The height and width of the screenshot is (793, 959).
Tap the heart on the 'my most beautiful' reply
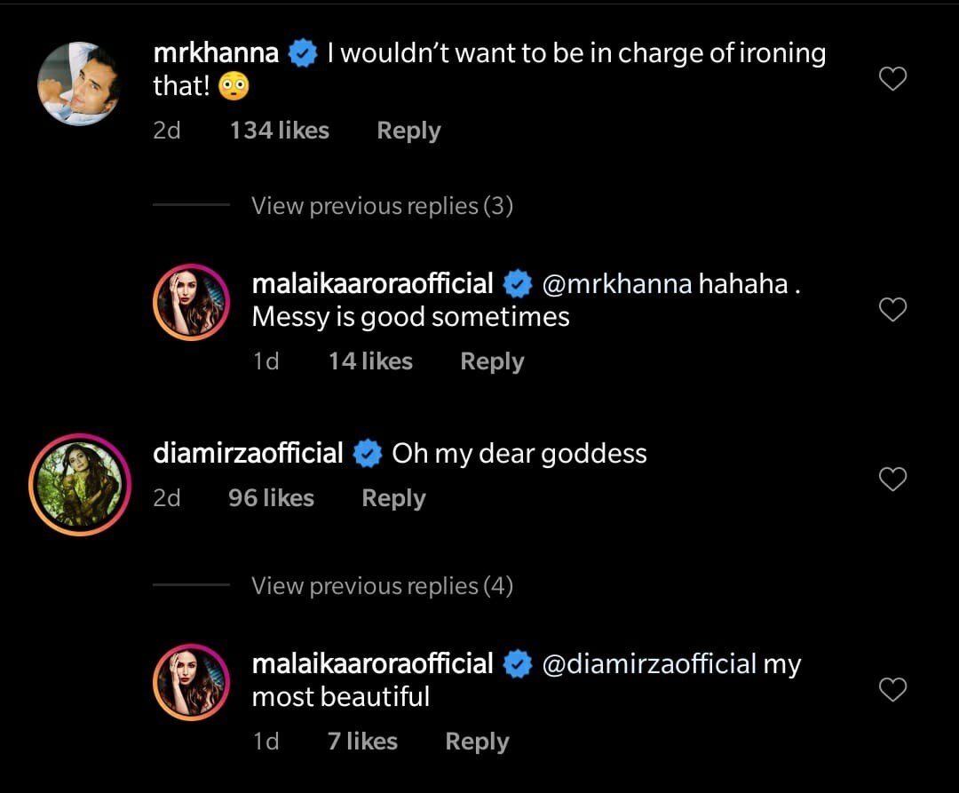[892, 690]
